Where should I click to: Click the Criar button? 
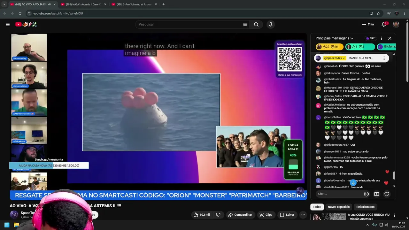tap(368, 24)
